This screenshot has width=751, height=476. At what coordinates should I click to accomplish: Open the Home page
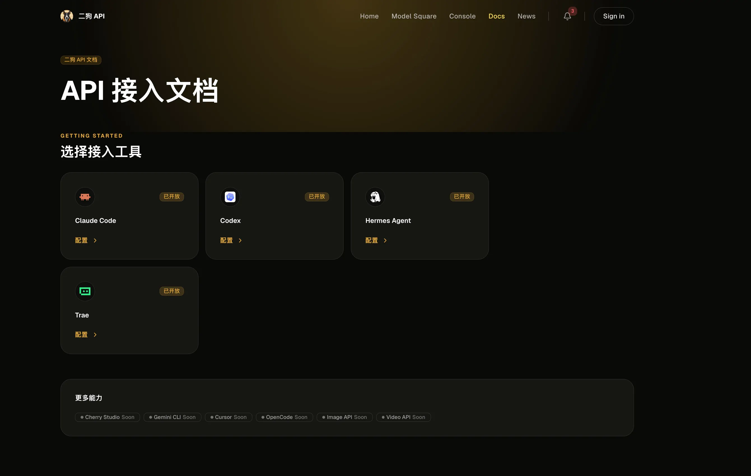point(369,16)
